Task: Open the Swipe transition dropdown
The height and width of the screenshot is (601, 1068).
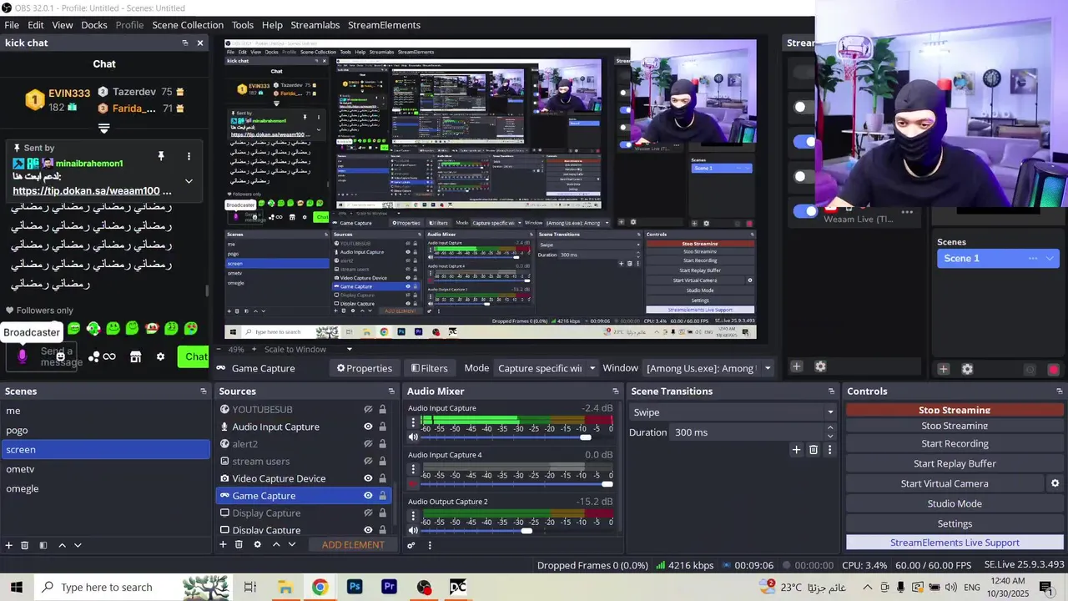Action: [733, 412]
